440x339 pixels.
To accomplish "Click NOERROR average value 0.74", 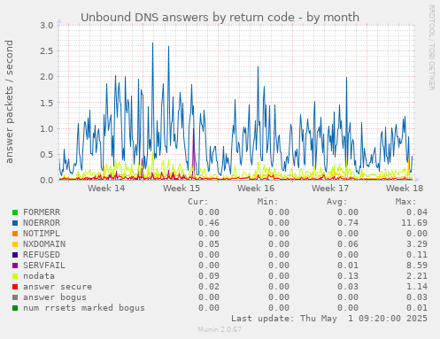I will tap(348, 223).
